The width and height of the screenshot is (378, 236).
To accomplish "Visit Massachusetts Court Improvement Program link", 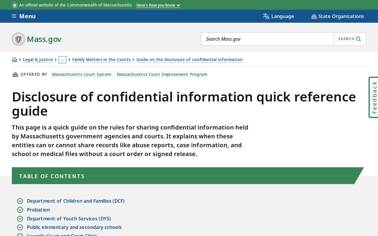I will pos(162,74).
